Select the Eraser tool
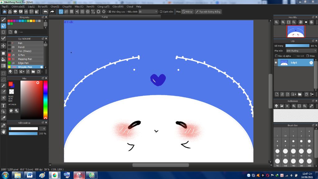Image resolution: width=318 pixels, height=179 pixels. pos(3,26)
